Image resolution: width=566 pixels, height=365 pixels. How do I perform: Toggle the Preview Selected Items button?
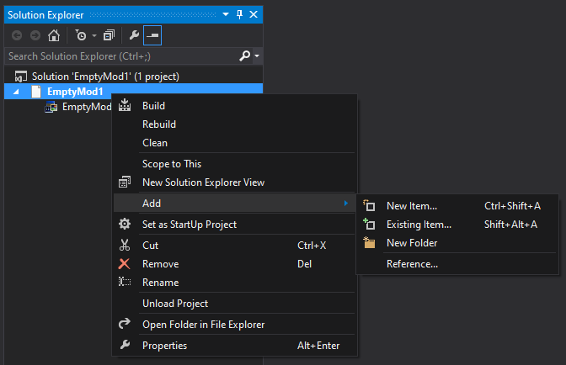[x=152, y=35]
